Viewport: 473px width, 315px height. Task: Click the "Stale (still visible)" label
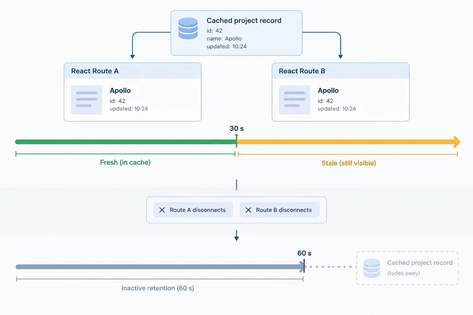point(349,163)
